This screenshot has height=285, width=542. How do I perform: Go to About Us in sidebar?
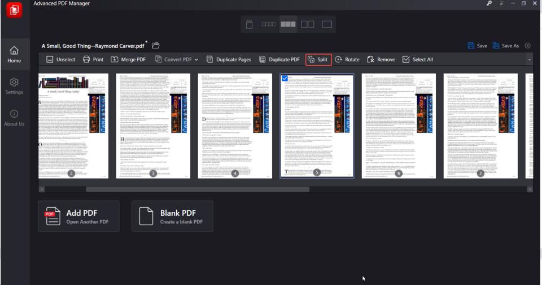[14, 118]
